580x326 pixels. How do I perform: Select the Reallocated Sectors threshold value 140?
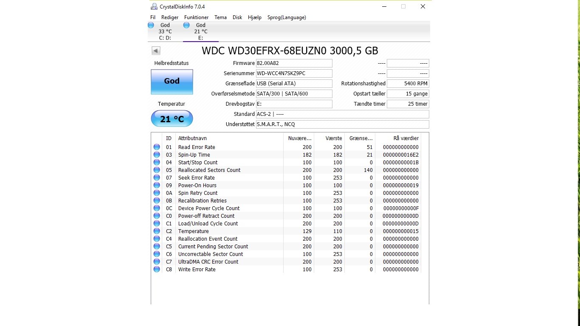pos(368,170)
